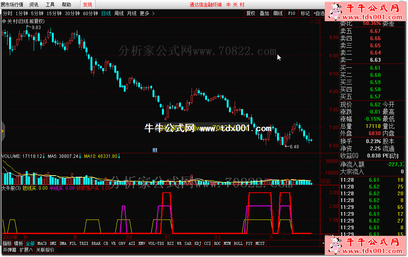This screenshot has width=408, height=257.
Task: Switch to the DMA indicator
Action: 63,243
